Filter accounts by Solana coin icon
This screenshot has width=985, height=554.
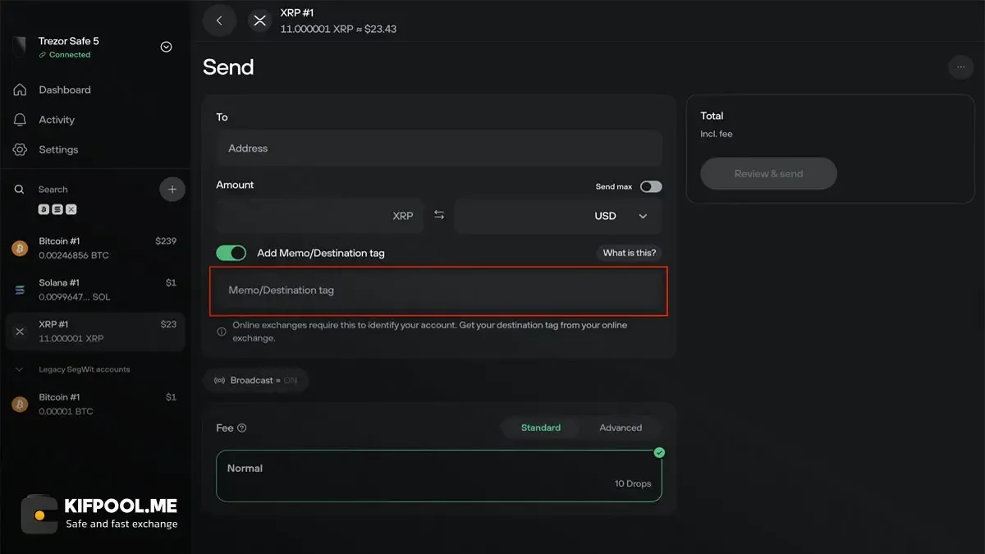coord(57,209)
